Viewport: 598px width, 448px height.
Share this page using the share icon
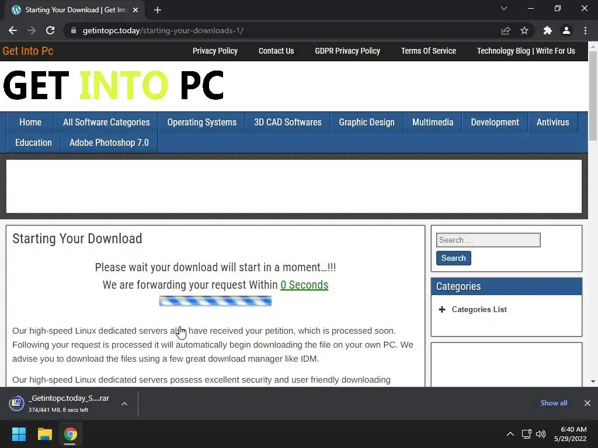[506, 30]
